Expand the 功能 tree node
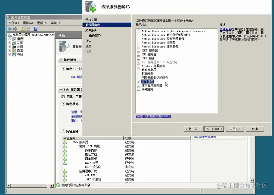The width and height of the screenshot is (274, 195). (x=10, y=43)
